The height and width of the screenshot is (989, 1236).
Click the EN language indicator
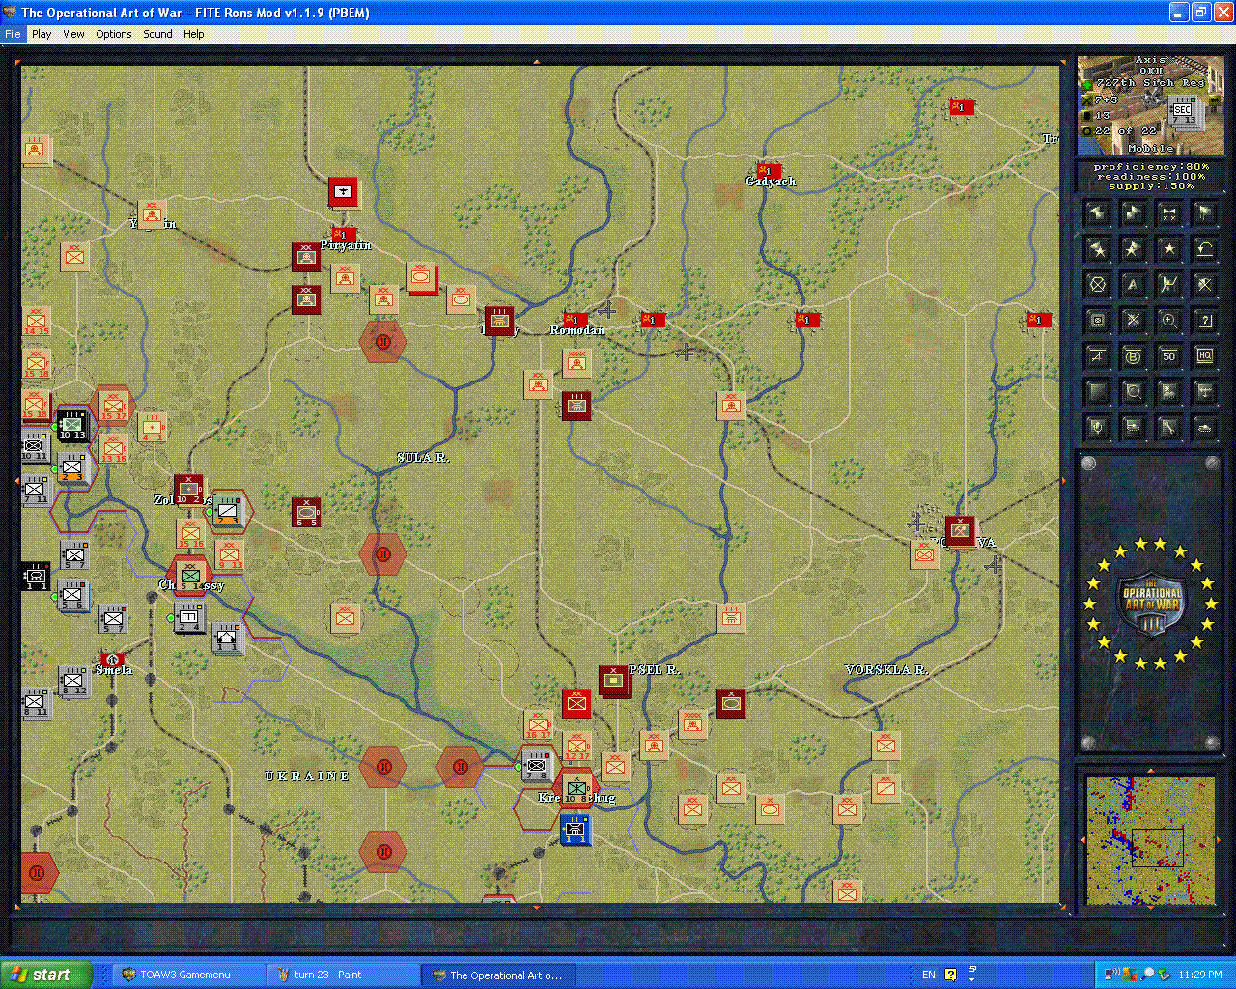pos(929,975)
